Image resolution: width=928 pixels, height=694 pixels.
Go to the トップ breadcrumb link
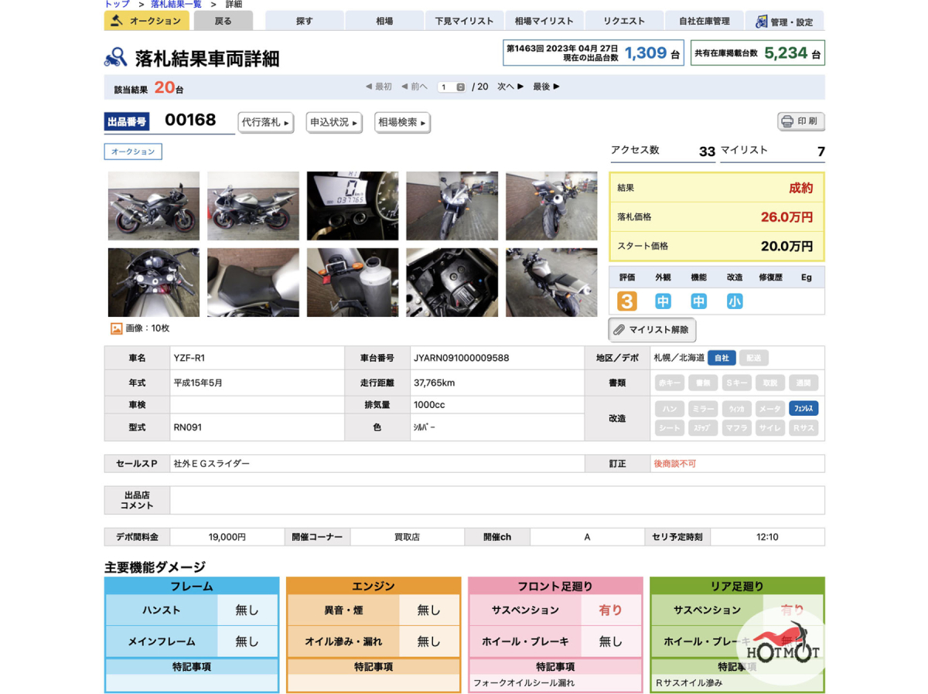coord(117,4)
